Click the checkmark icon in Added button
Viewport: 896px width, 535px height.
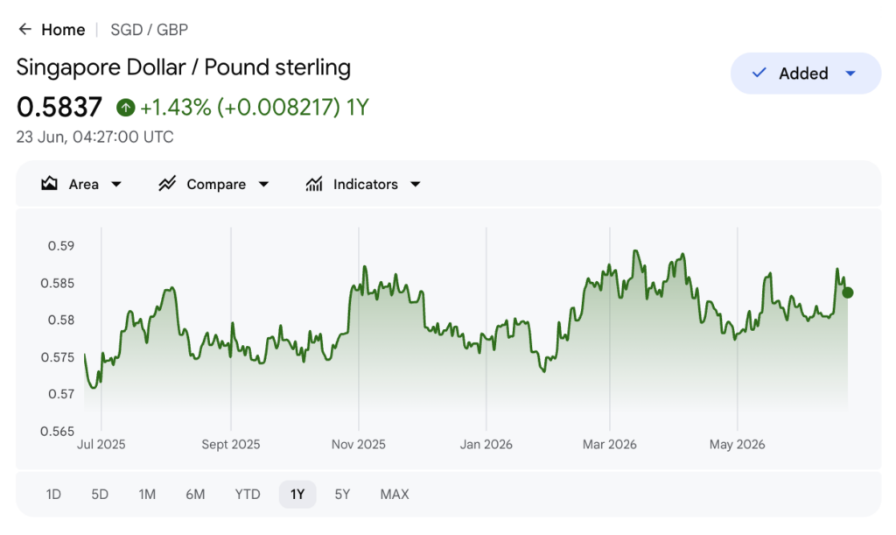759,73
